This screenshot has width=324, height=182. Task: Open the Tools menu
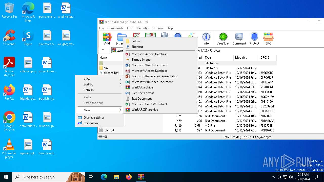click(x=130, y=28)
